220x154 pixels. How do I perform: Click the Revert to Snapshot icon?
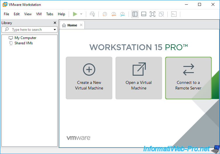pos(114,14)
